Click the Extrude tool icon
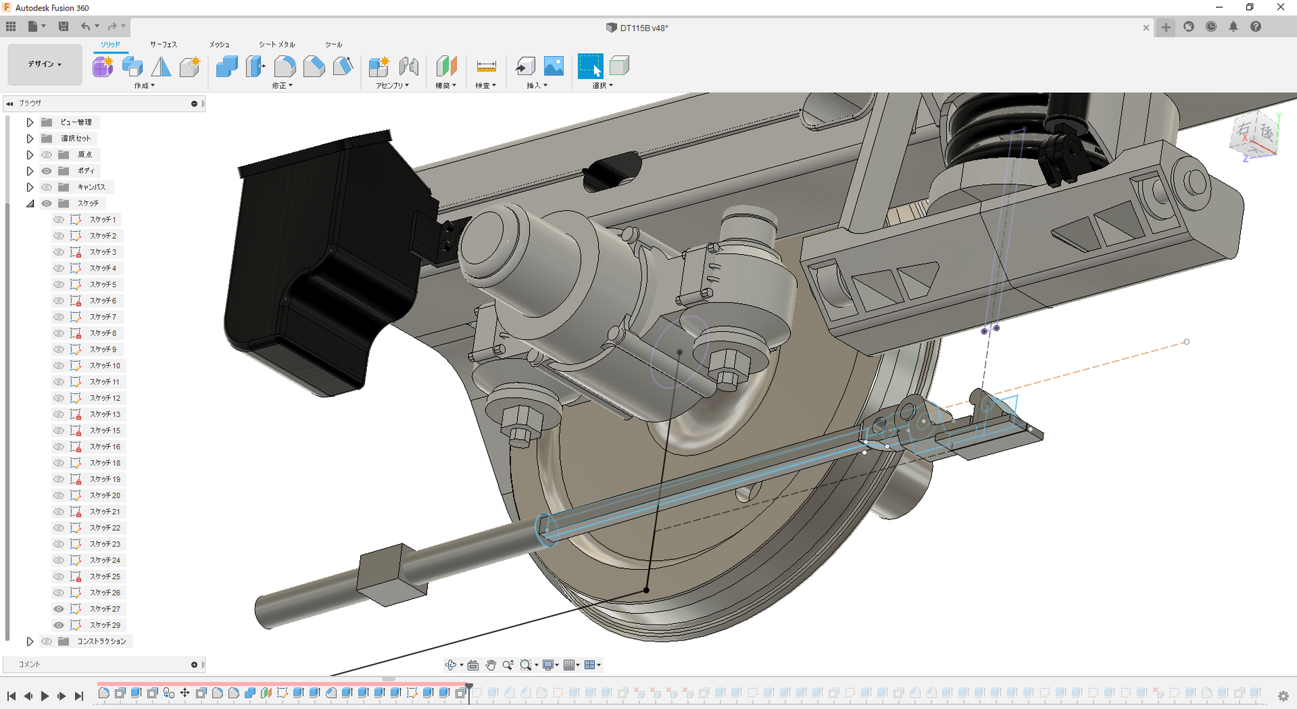The width and height of the screenshot is (1297, 709). tap(132, 66)
